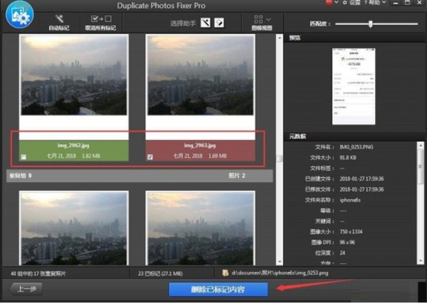Click the photo list scrollbar down arrow
This screenshot has width=427, height=303.
[x=280, y=262]
